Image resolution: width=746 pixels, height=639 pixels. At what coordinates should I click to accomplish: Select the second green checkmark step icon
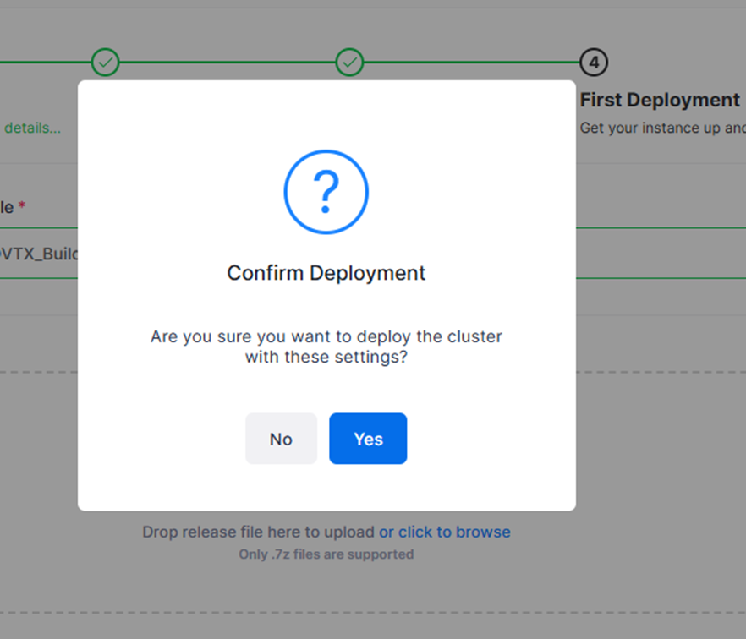pos(349,62)
